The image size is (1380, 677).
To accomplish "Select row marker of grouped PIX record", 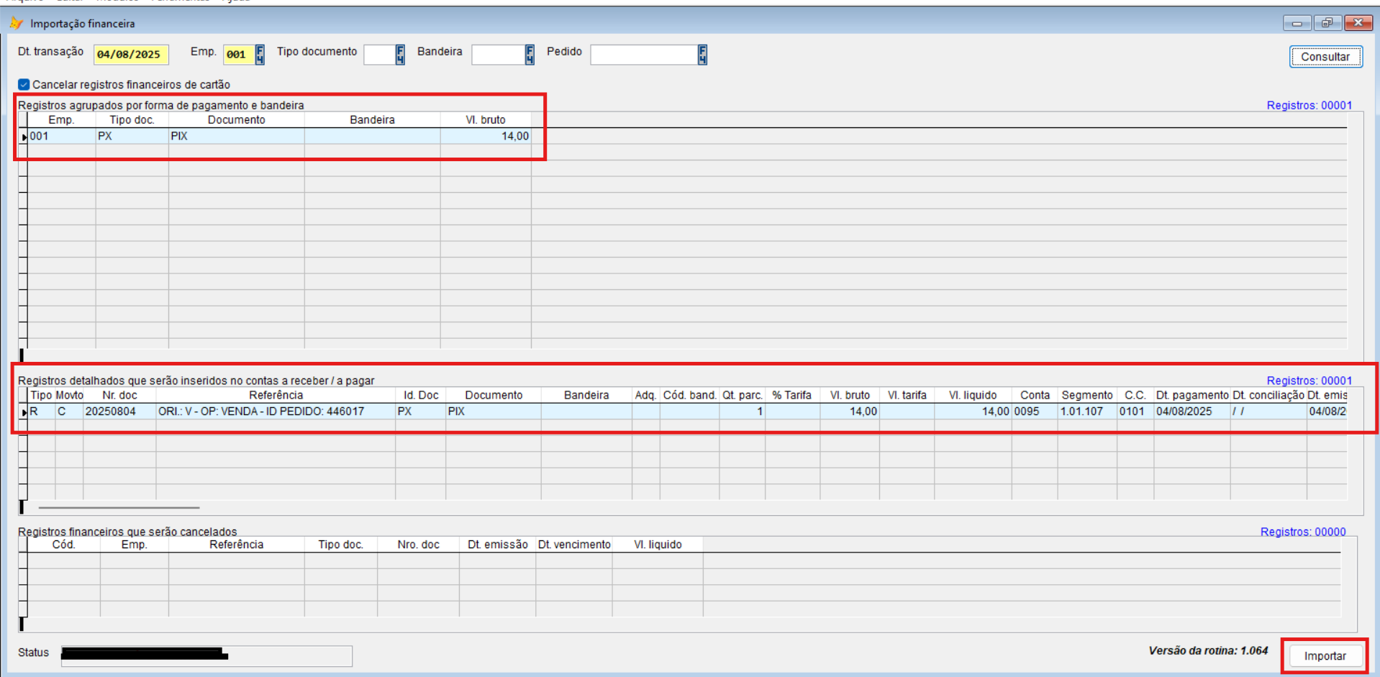I will click(24, 137).
